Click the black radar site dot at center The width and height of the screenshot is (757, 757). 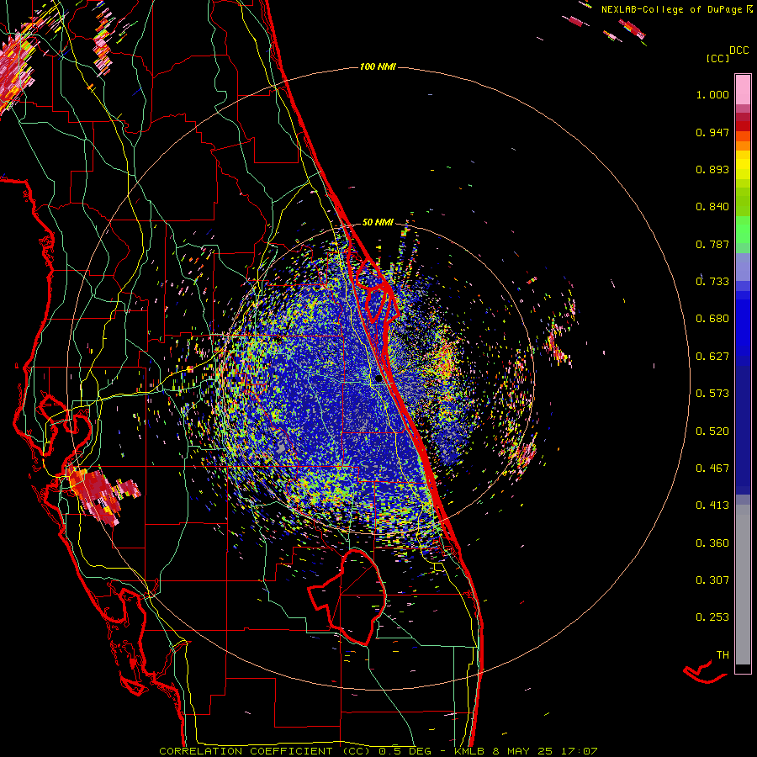378,379
